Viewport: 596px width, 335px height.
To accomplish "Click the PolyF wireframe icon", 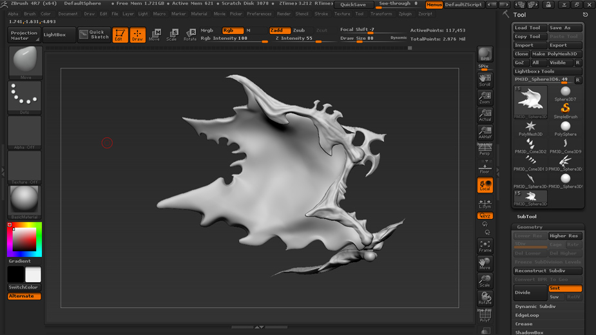I will (485, 316).
